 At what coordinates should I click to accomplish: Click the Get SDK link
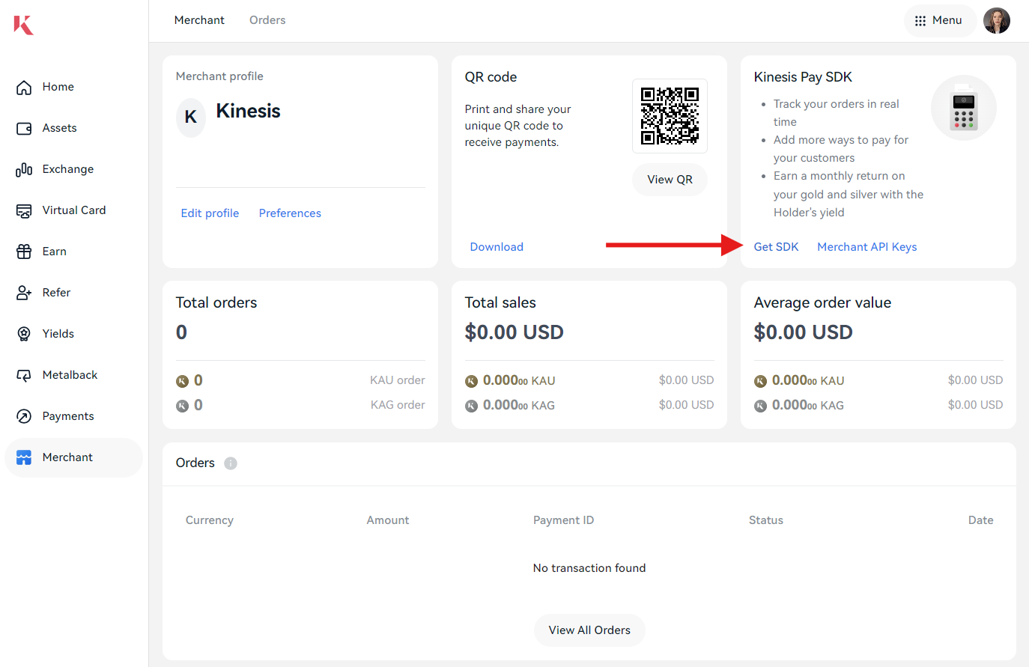tap(776, 247)
